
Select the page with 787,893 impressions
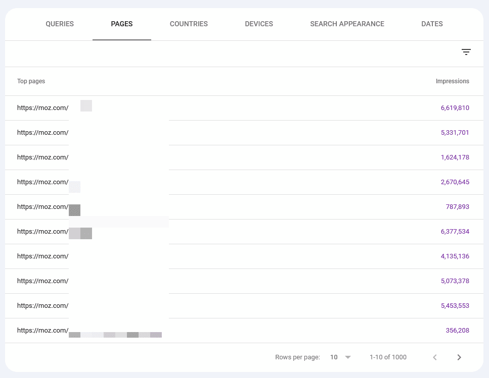pyautogui.click(x=43, y=207)
